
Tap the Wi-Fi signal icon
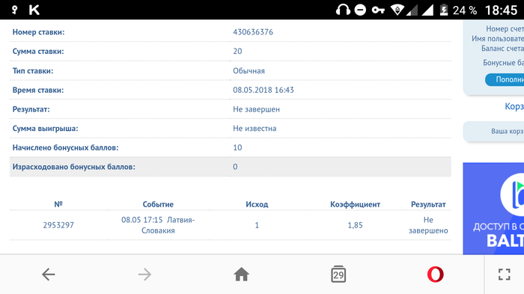[x=397, y=10]
